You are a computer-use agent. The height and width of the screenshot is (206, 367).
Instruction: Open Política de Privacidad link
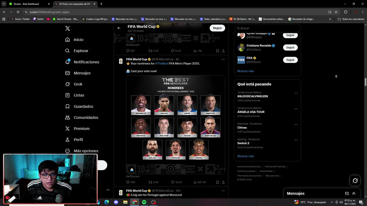[275, 167]
